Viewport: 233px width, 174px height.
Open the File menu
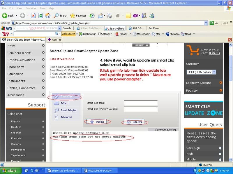coord(4,8)
